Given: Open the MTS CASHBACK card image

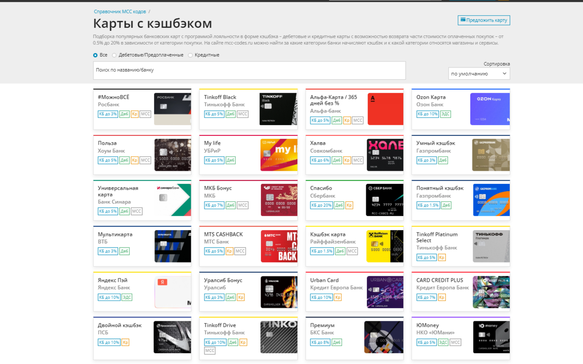Looking at the screenshot, I should point(279,246).
